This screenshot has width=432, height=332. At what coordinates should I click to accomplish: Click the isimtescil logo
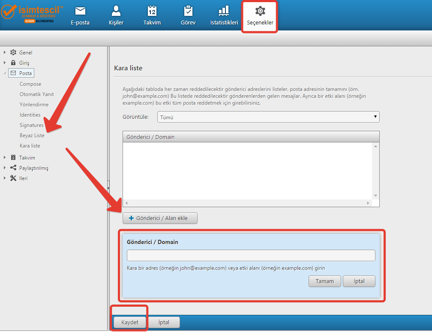pos(33,13)
